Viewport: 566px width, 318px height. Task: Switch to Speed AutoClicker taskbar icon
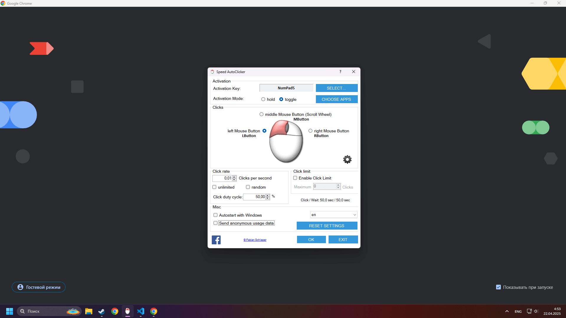127,311
